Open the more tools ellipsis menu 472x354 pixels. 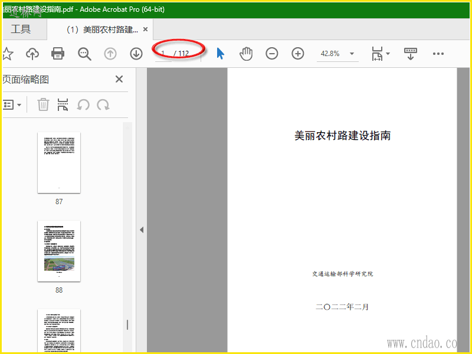tap(438, 54)
